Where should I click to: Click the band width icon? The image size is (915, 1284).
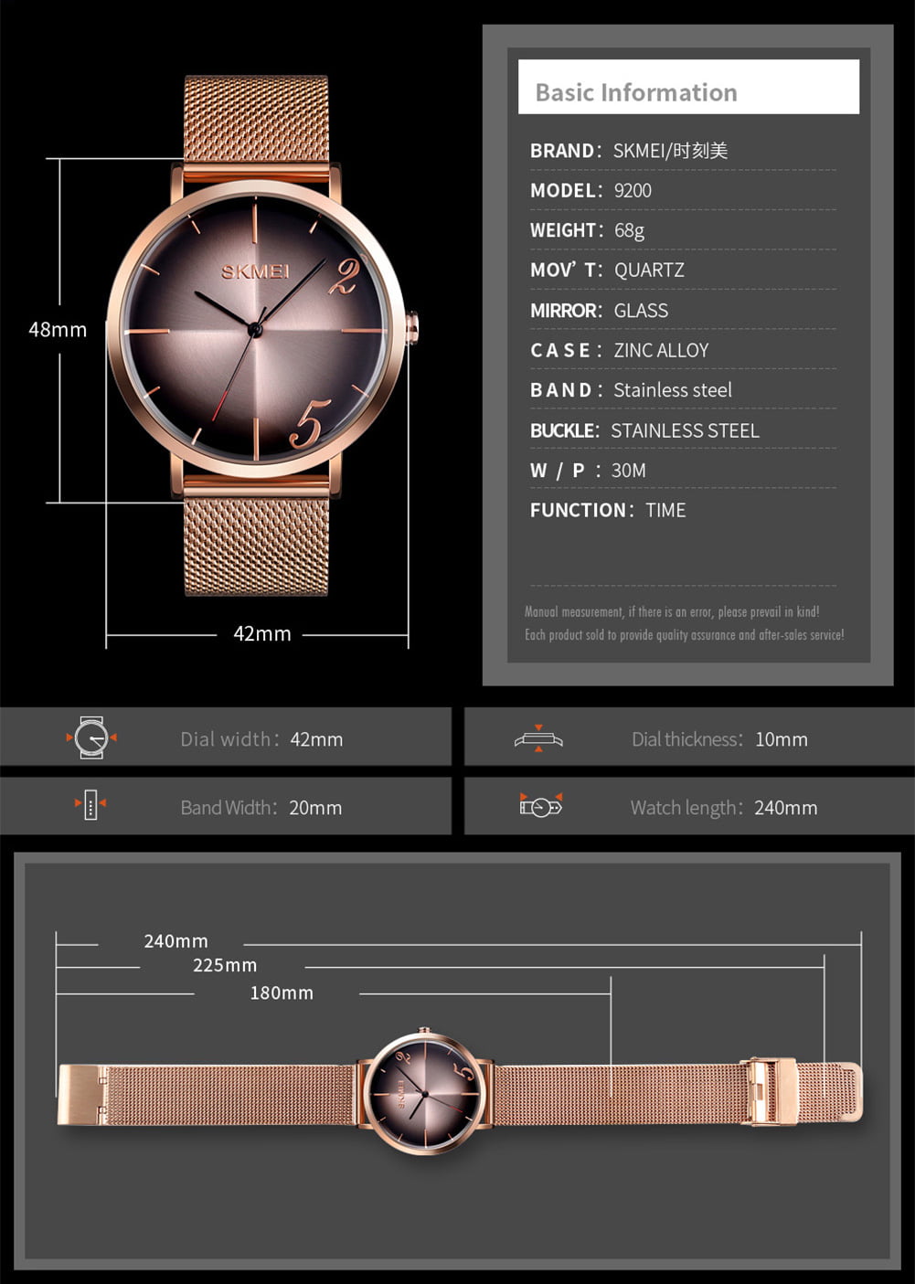pyautogui.click(x=90, y=805)
